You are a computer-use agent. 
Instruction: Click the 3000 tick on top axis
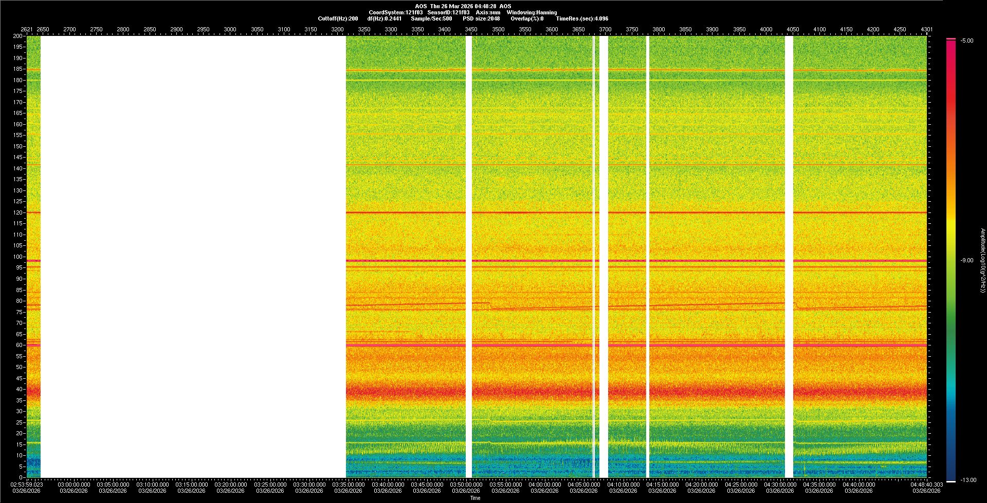click(230, 29)
